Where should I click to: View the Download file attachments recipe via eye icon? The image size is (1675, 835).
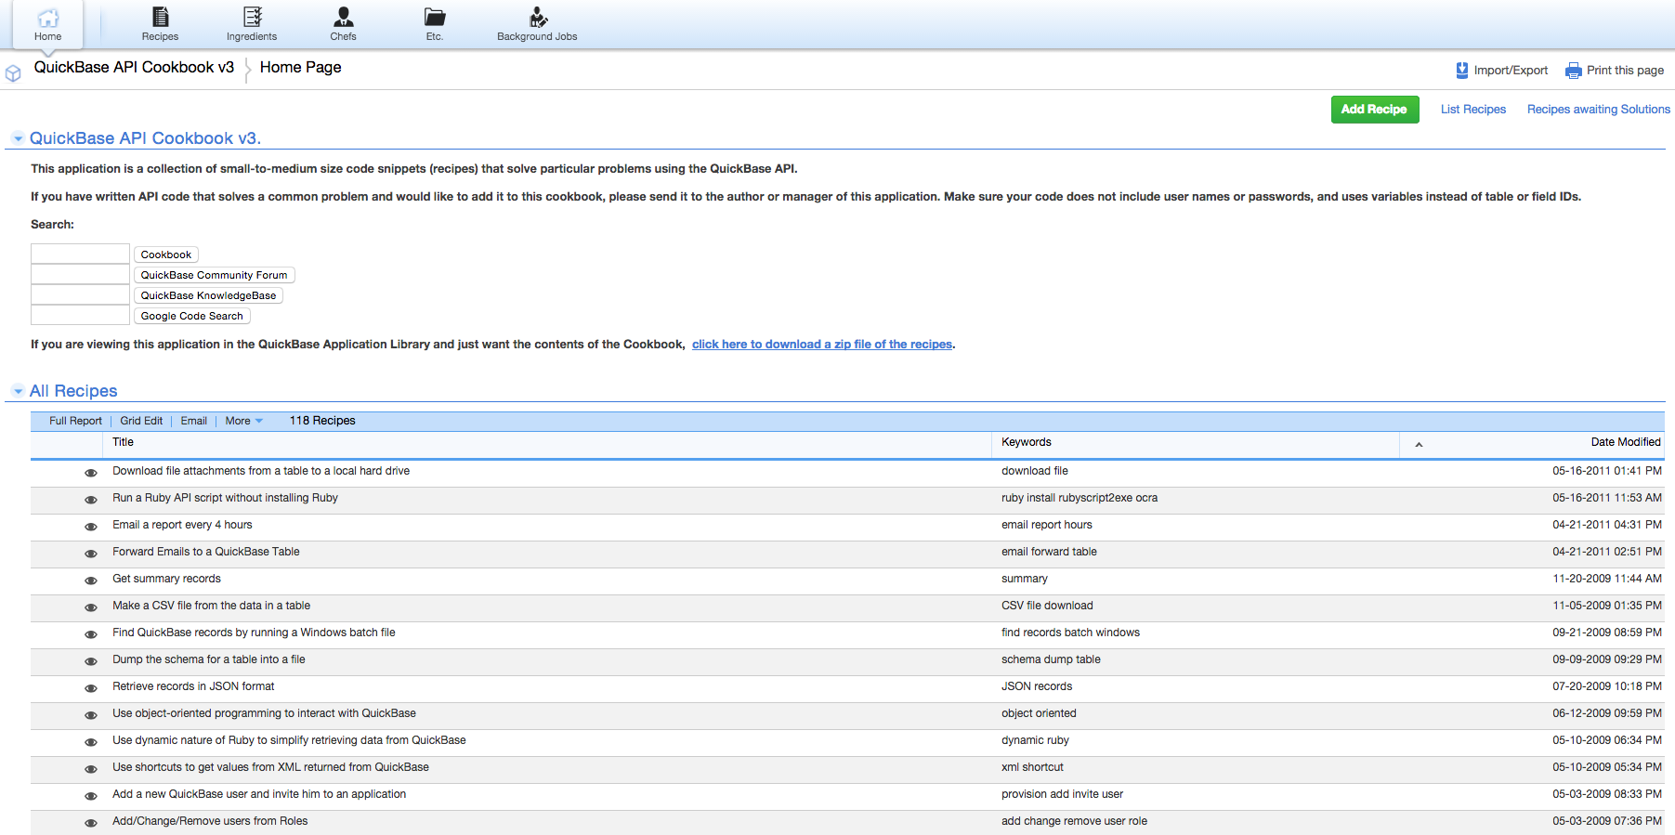(91, 473)
